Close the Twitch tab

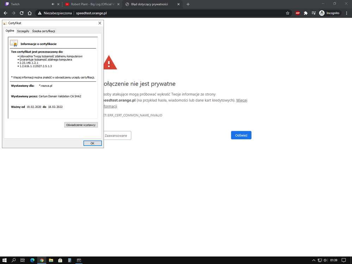(x=58, y=4)
